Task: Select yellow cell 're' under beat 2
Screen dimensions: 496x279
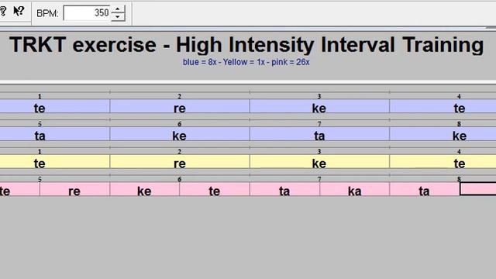Action: [180, 162]
